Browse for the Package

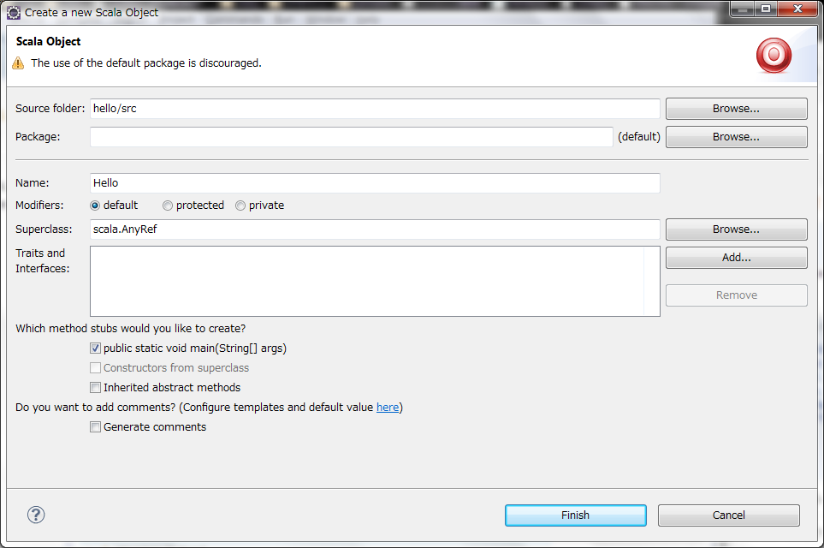pyautogui.click(x=736, y=137)
